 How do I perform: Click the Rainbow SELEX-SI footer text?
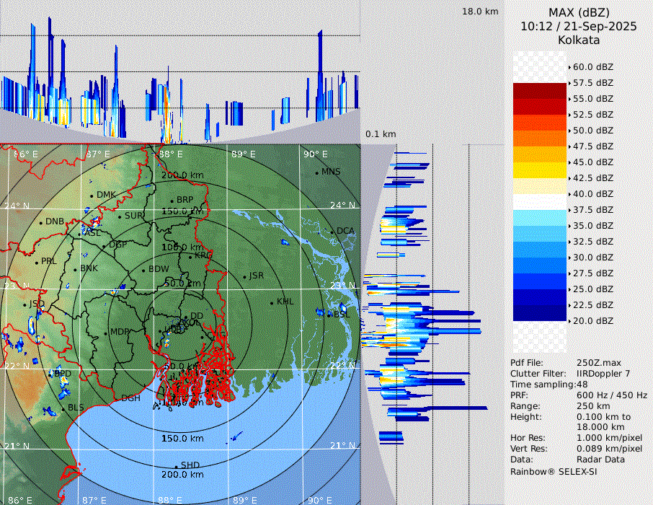click(554, 471)
